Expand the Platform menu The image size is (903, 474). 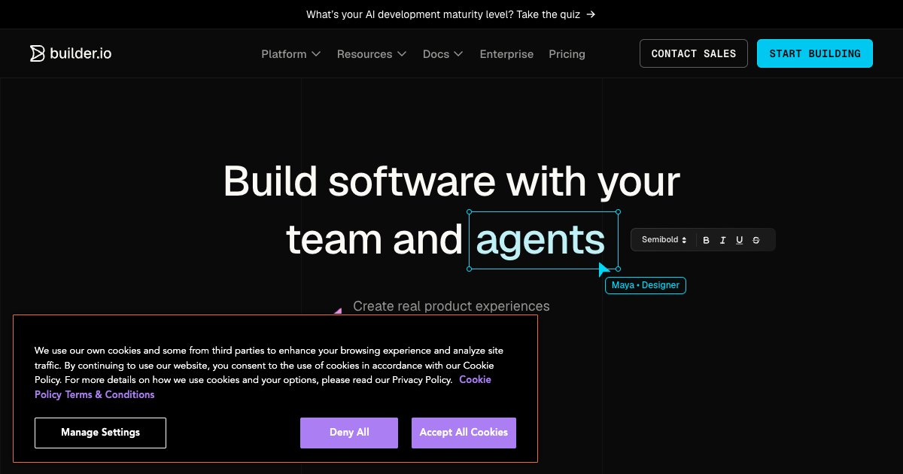291,54
